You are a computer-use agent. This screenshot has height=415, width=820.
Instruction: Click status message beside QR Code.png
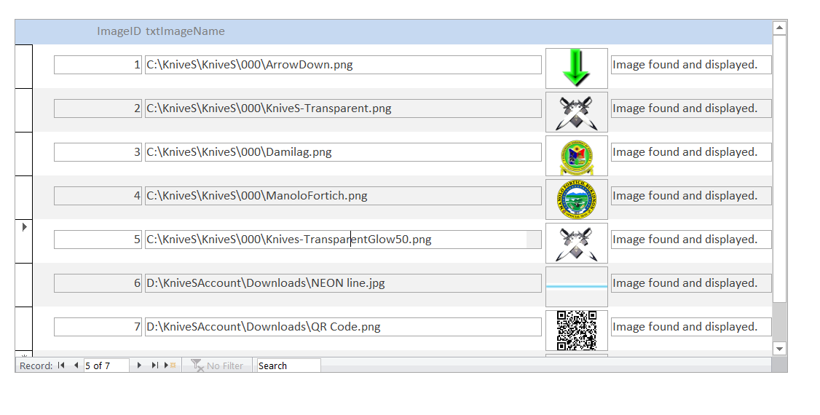(x=691, y=327)
